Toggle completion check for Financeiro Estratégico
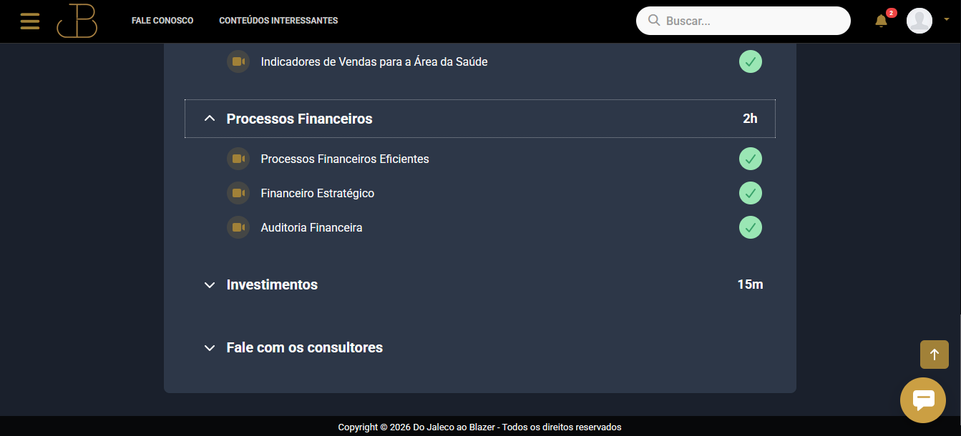 [x=751, y=193]
